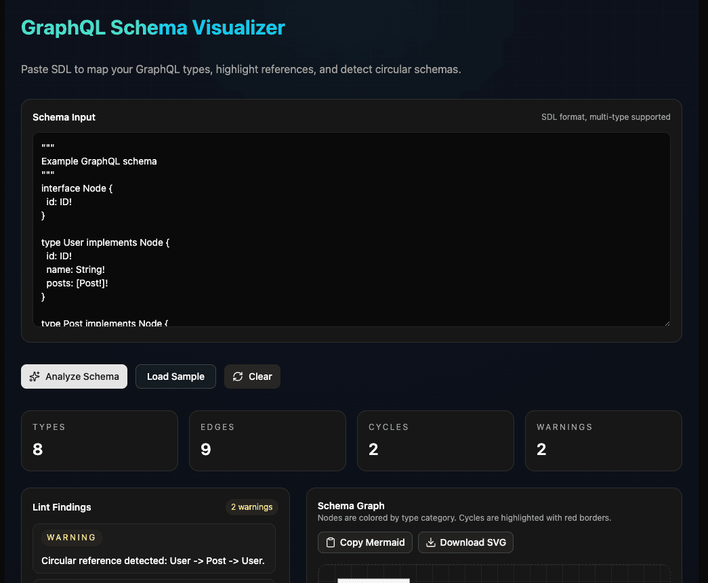The image size is (708, 583).
Task: Download the graph as SVG
Action: [x=465, y=542]
